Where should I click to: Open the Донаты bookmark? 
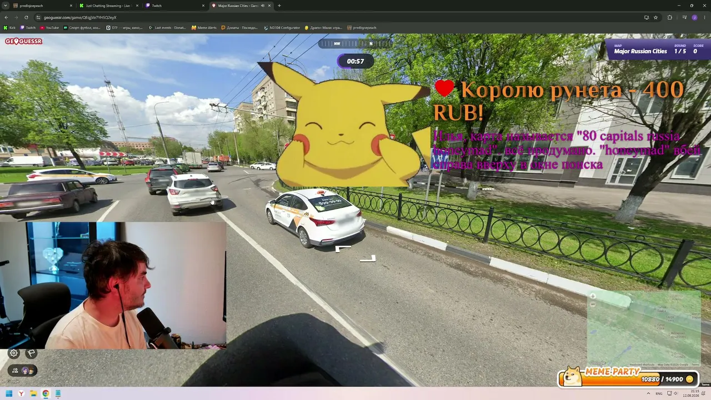pos(241,28)
